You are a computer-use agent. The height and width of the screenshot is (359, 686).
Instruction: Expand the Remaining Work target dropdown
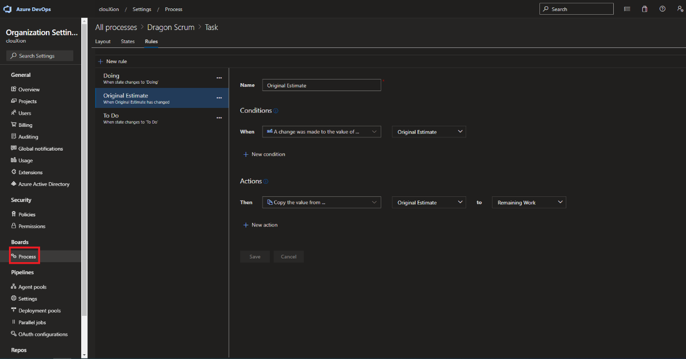point(528,202)
